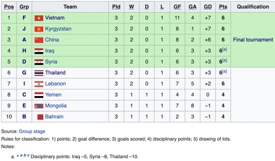Screen dimensions: 275x161
Task: Click the Pld column header abbreviation
Action: click(x=116, y=7)
